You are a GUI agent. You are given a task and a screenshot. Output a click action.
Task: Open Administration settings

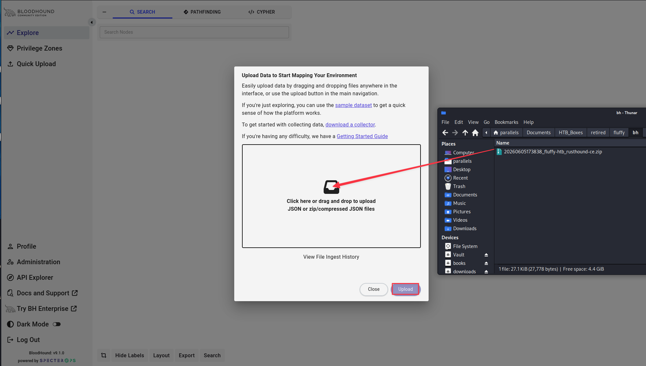pyautogui.click(x=47, y=262)
